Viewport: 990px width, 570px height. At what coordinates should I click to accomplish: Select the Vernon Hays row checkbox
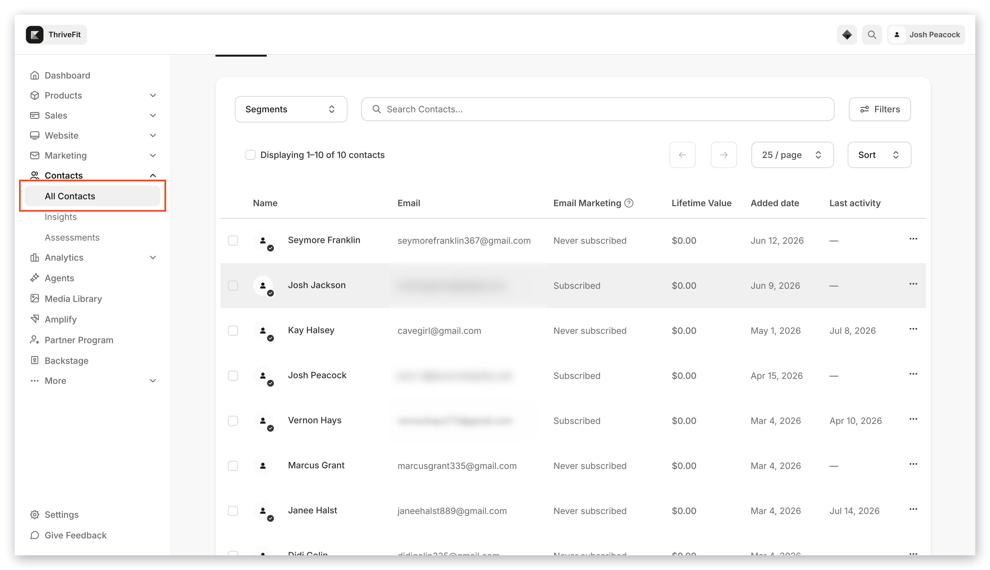(x=233, y=420)
